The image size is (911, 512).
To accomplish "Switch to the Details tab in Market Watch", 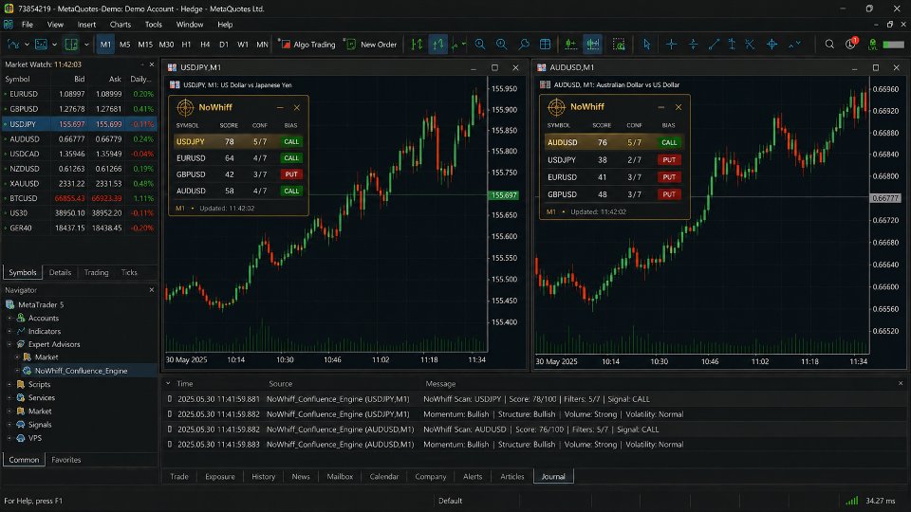I will click(60, 272).
